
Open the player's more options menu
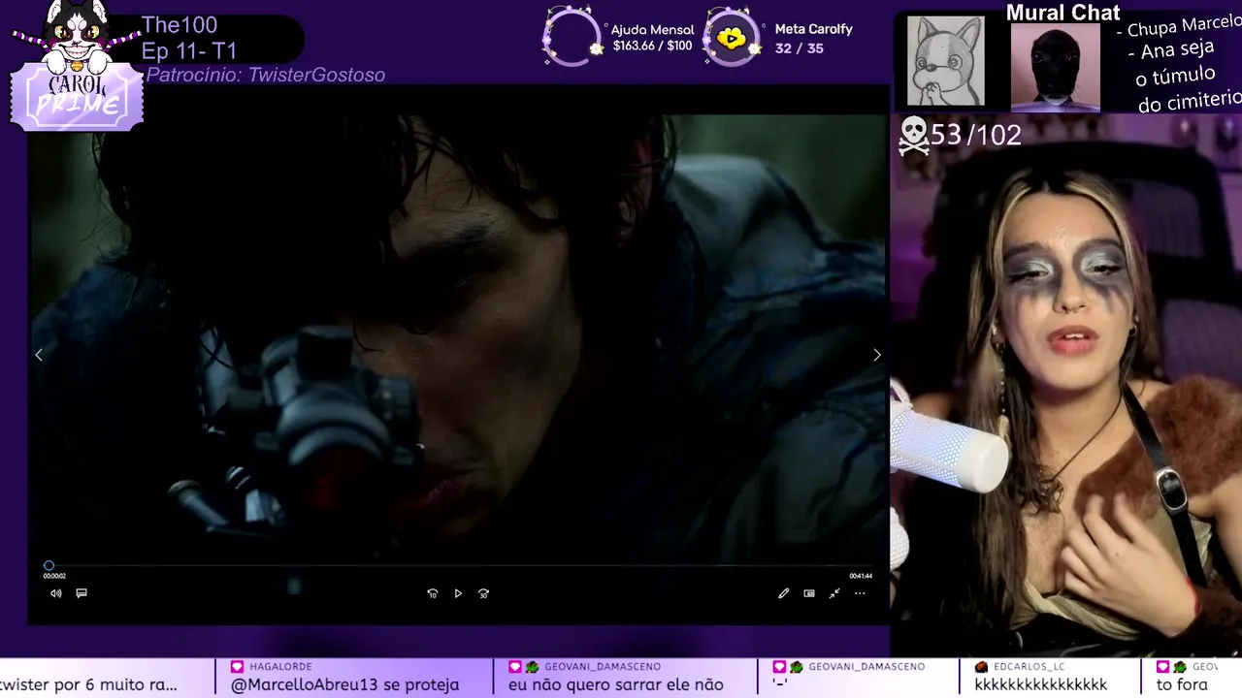pyautogui.click(x=860, y=593)
